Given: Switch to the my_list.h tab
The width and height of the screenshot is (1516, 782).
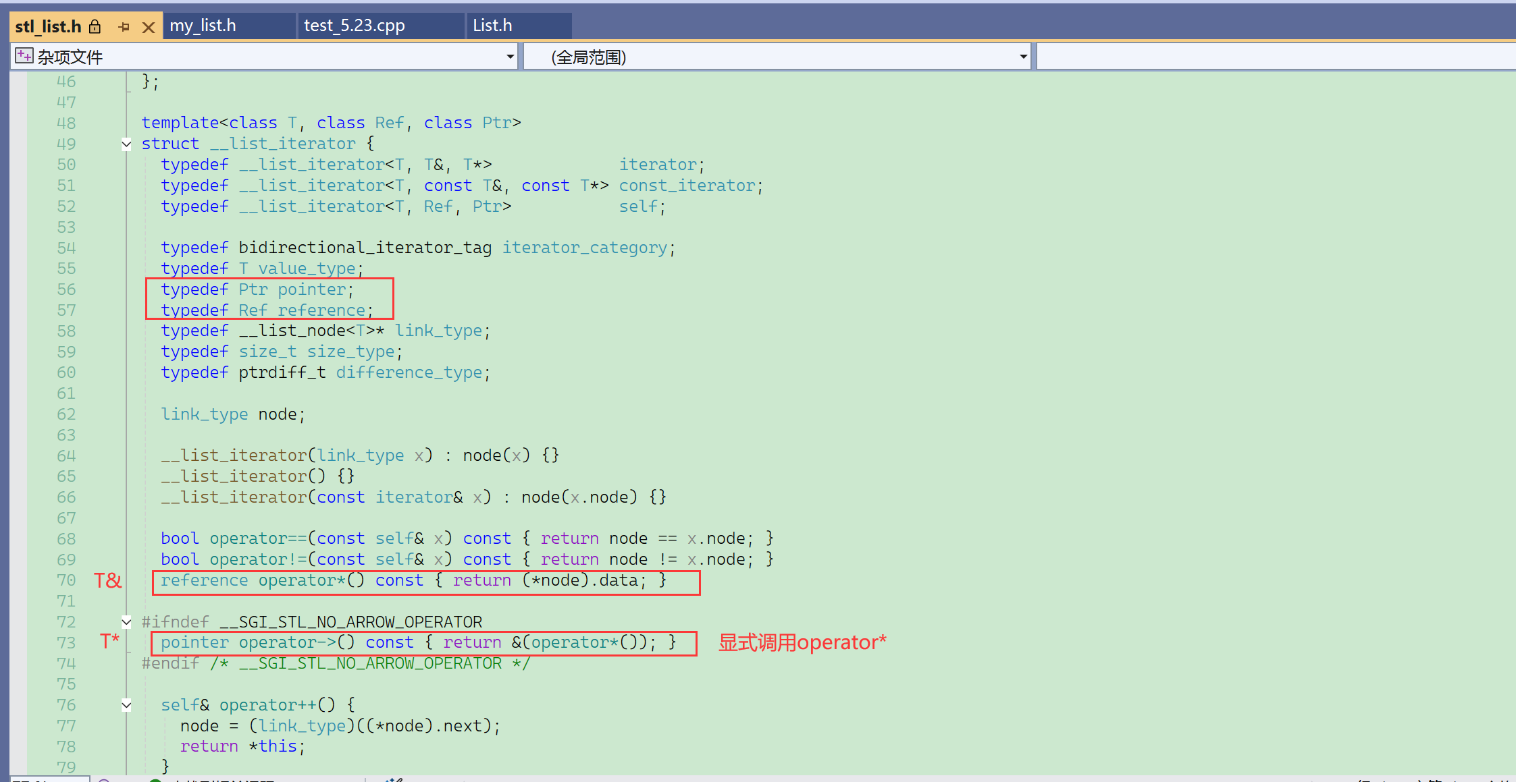Looking at the screenshot, I should (x=203, y=26).
